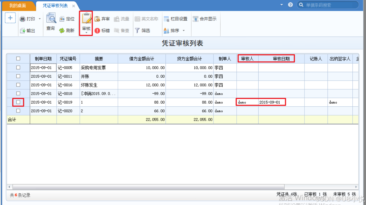
Task: Click the 流量 flow icon
Action: (117, 19)
